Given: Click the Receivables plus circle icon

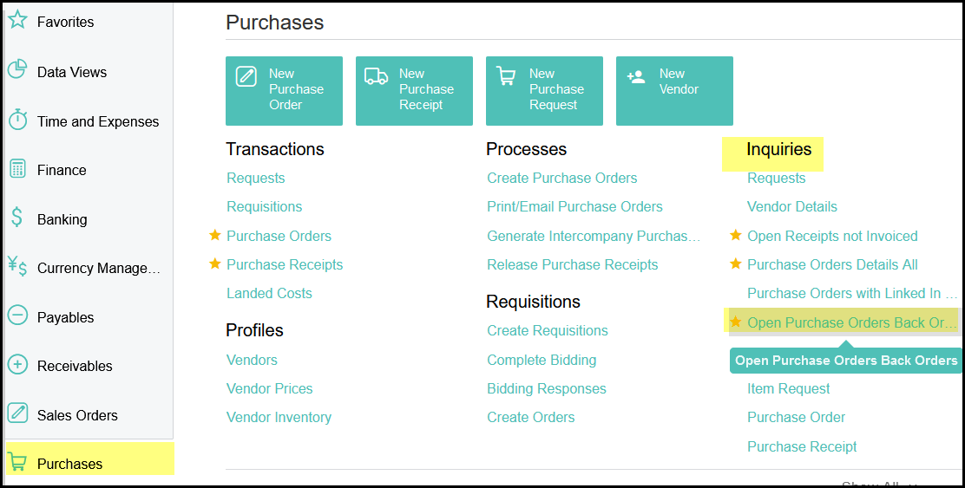Looking at the screenshot, I should [x=17, y=365].
